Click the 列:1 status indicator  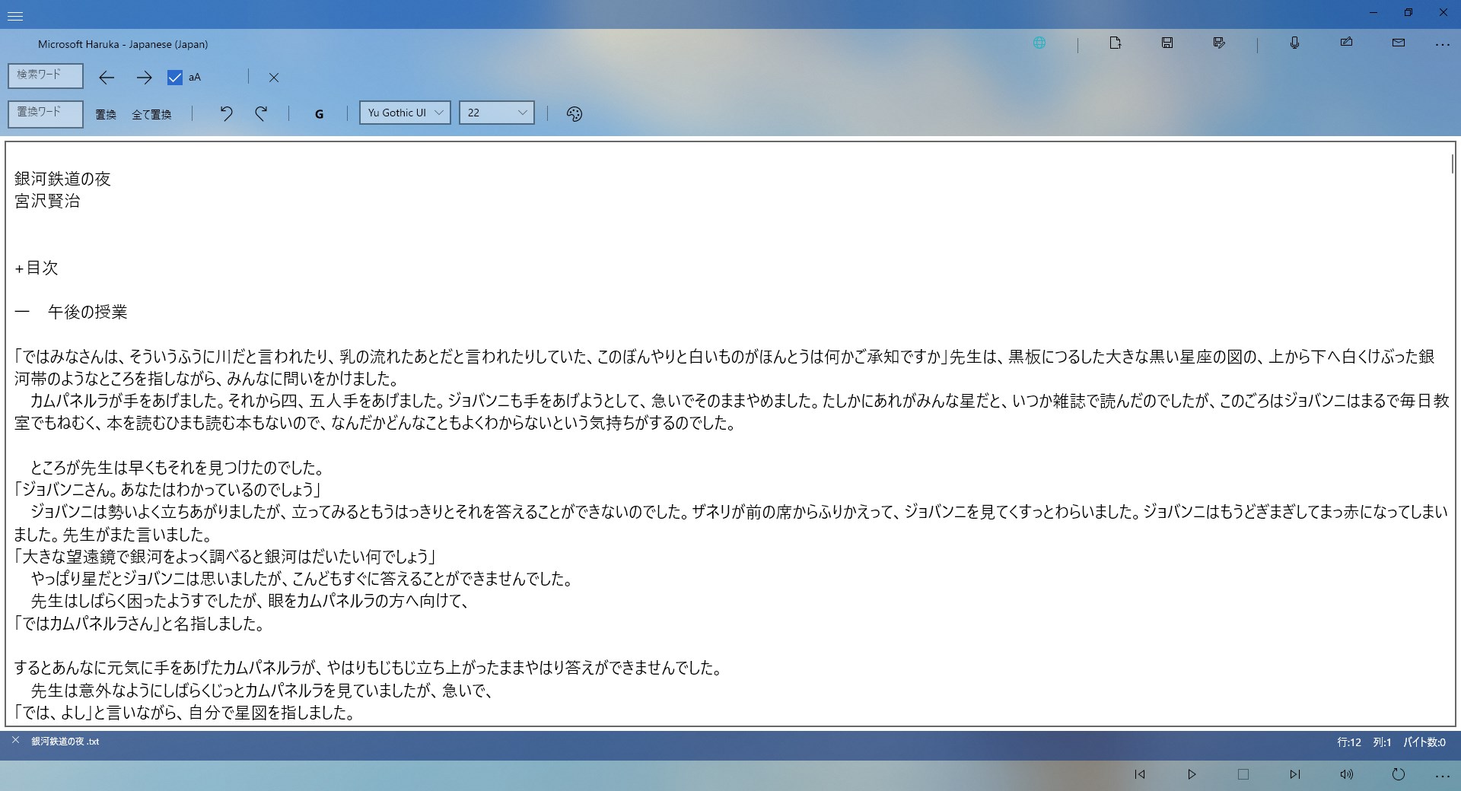pos(1382,742)
